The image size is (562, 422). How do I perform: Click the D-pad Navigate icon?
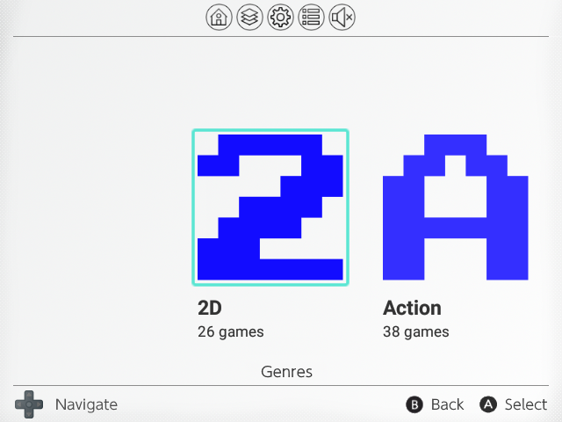point(29,404)
